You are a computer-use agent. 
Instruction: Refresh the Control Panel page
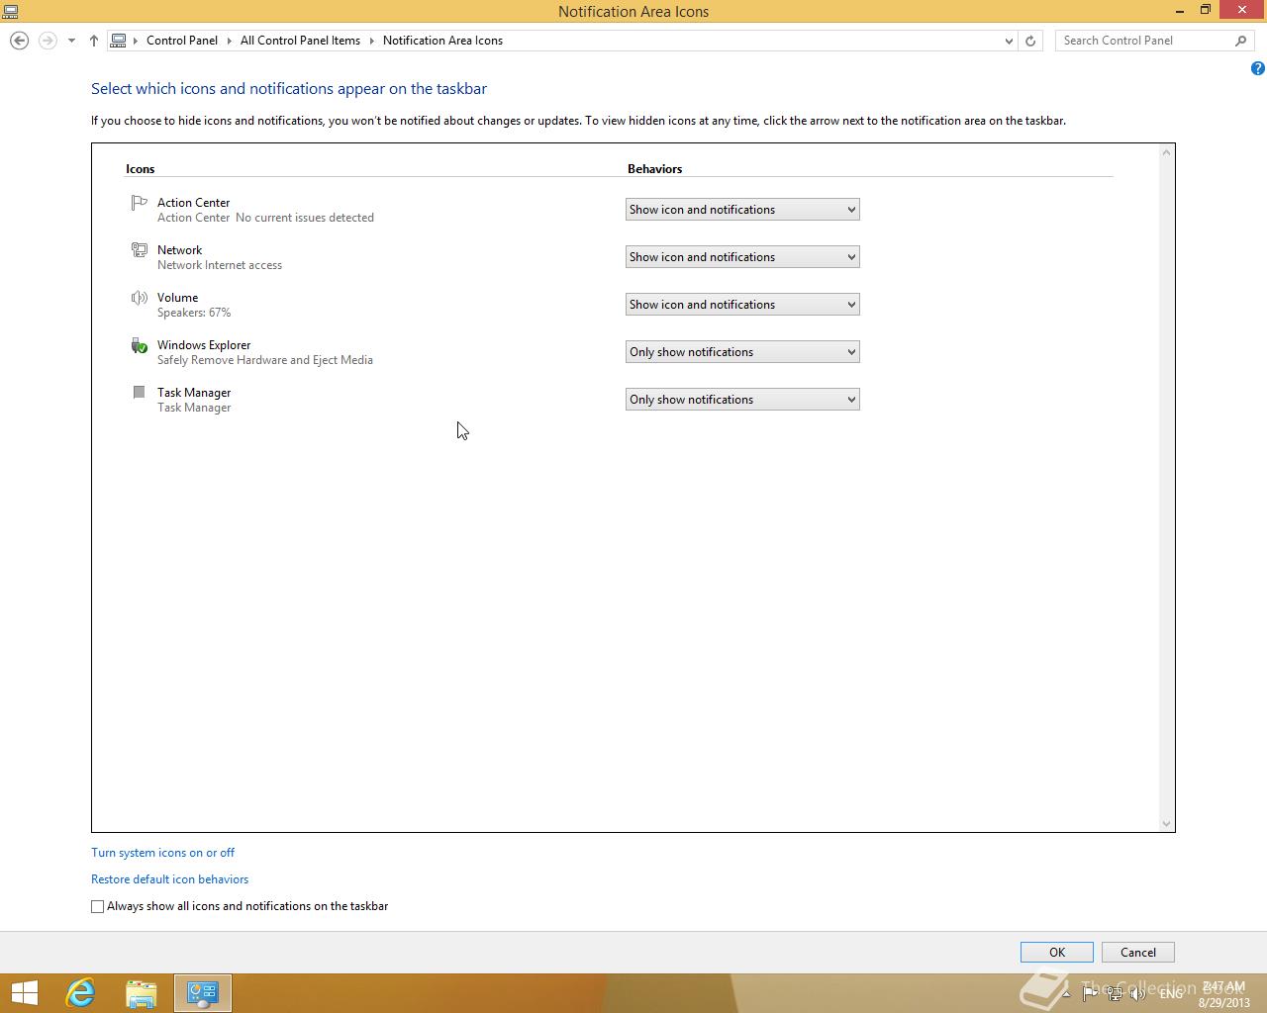1030,41
